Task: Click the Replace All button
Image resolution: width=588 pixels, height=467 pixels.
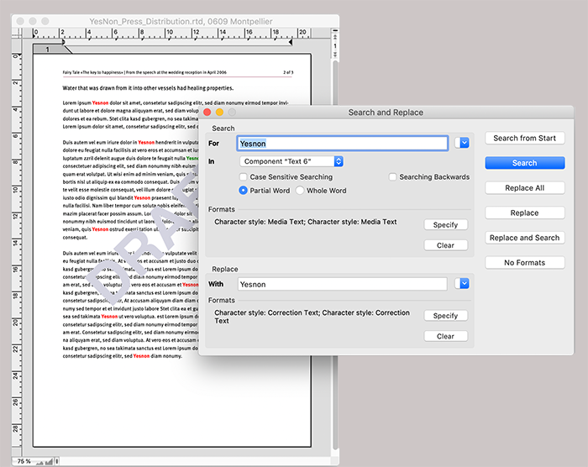Action: pos(524,188)
